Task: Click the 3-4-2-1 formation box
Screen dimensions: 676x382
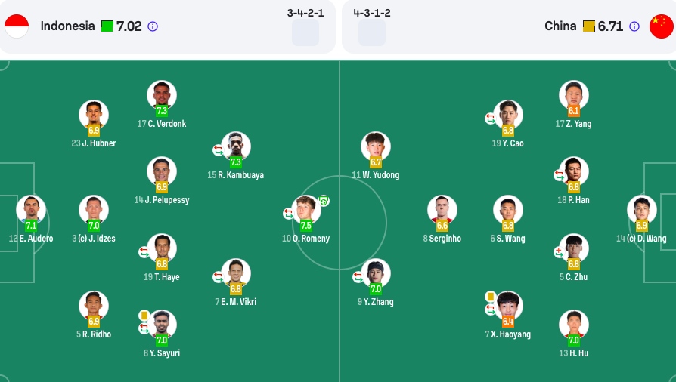Action: [305, 32]
